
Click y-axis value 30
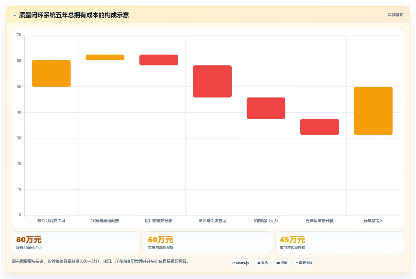(x=19, y=138)
